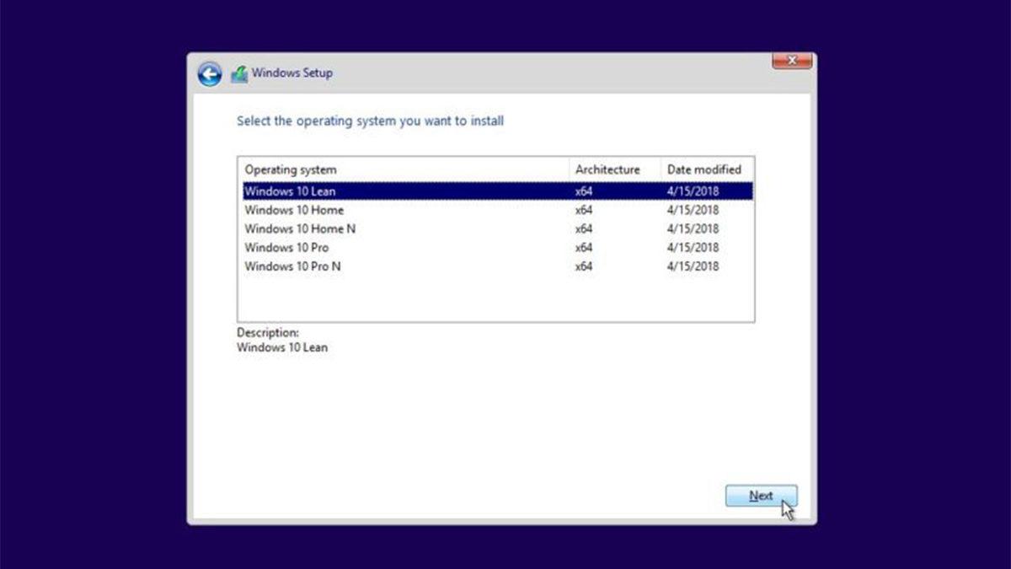Click the Windows 10 Lean description text

[282, 347]
